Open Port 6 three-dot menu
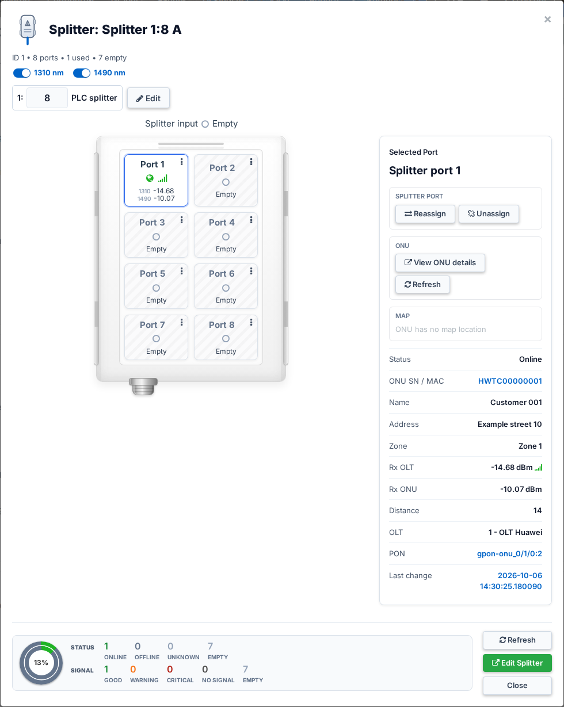 click(251, 271)
